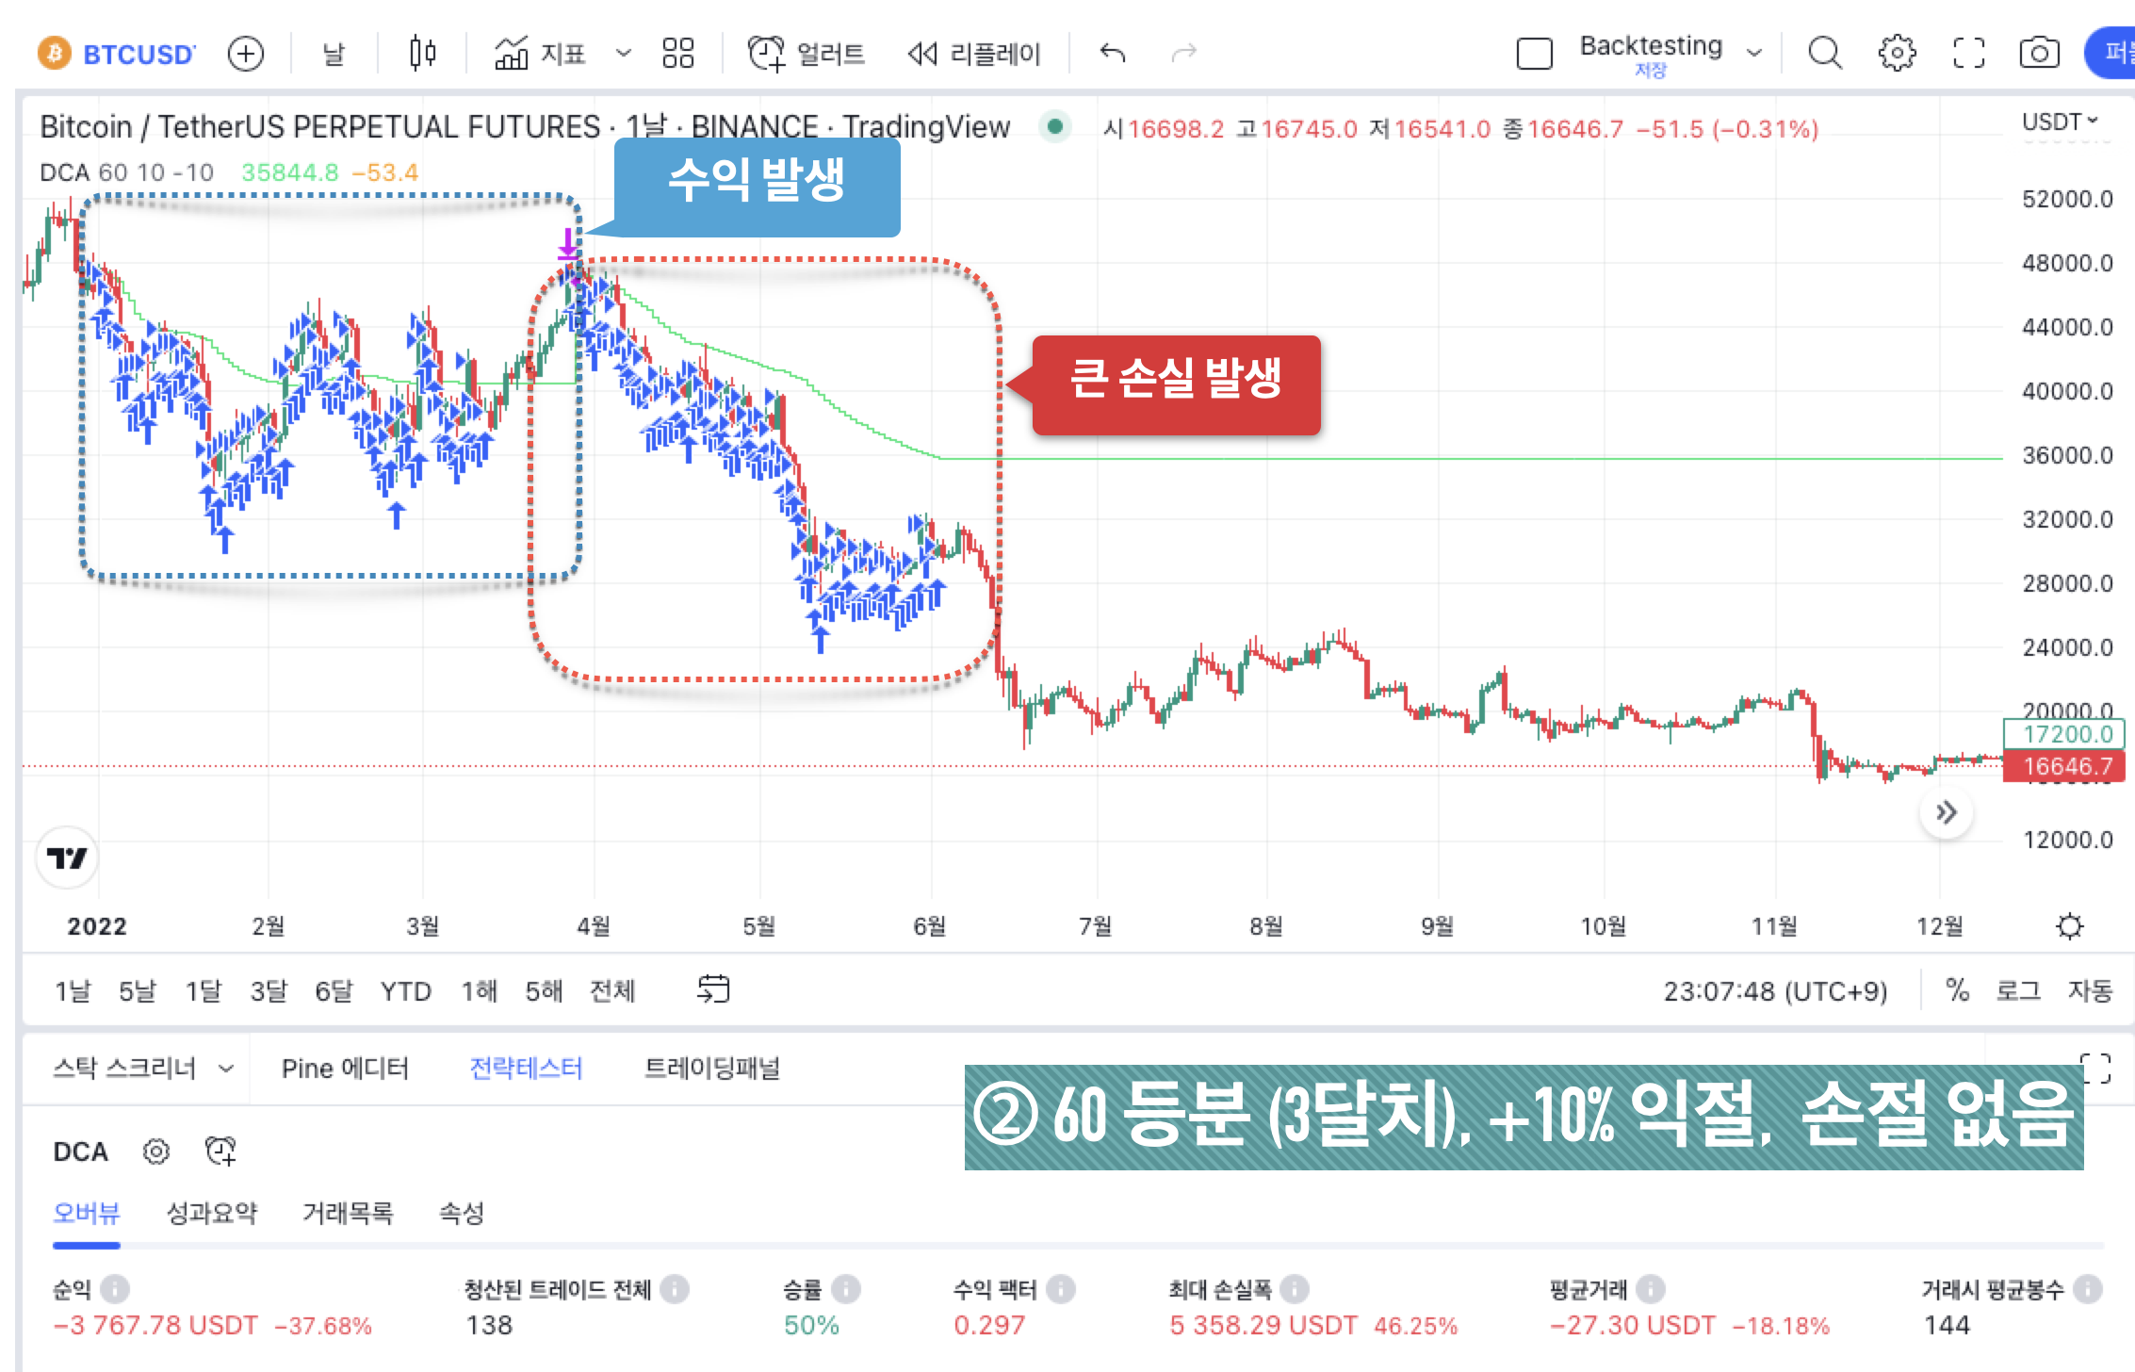Toggle percent scale with the % button
This screenshot has height=1372, width=2135.
(1957, 990)
